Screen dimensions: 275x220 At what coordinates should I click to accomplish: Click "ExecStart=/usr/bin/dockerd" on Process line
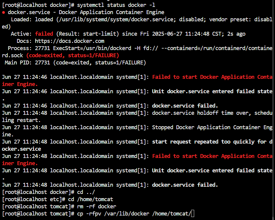92,48
